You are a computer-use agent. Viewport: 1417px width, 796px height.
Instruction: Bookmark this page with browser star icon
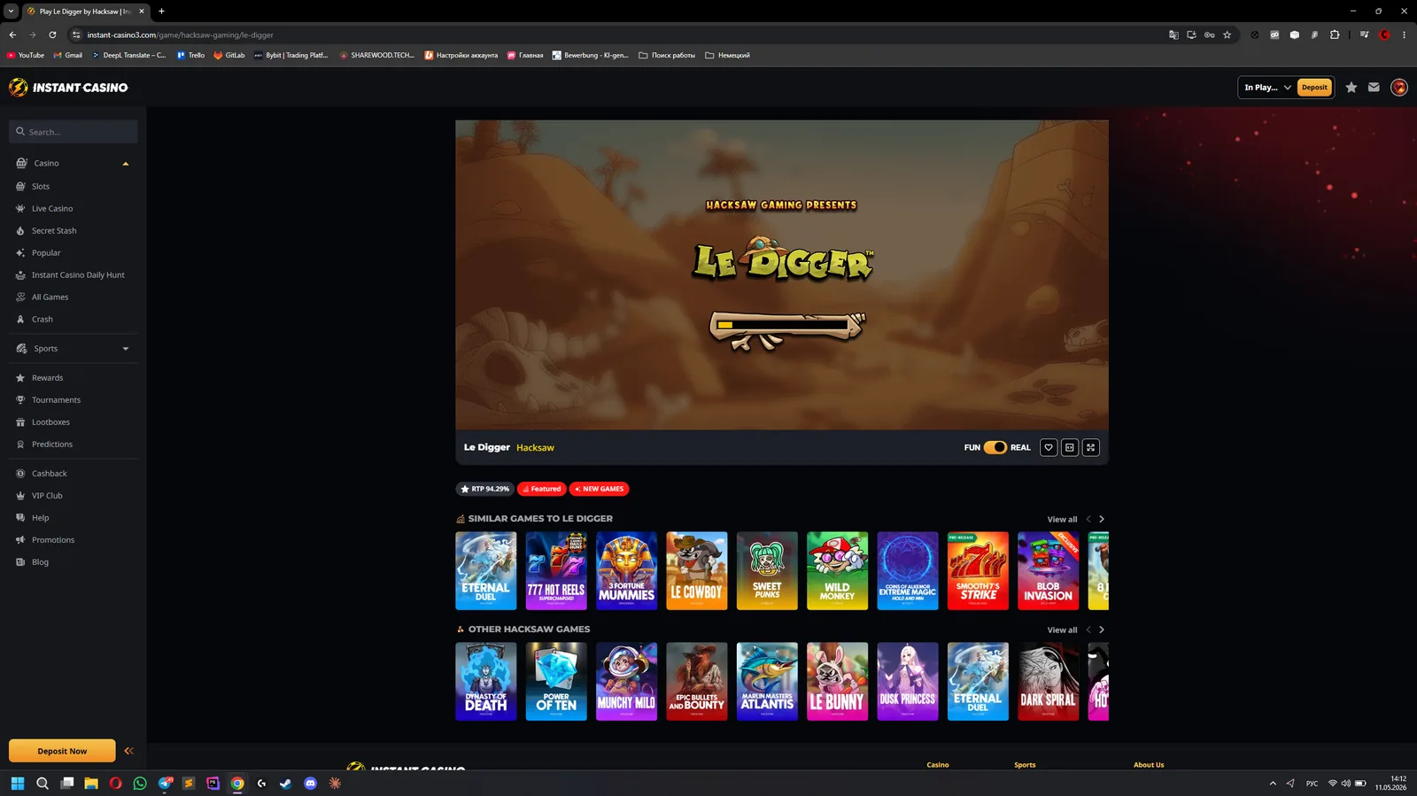coord(1227,35)
